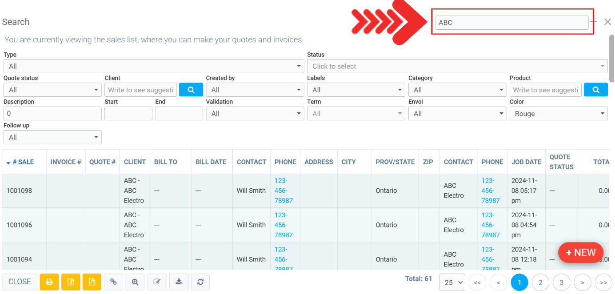This screenshot has height=294, width=615.
Task: Click the CLOSE button at bottom left
Action: 20,282
